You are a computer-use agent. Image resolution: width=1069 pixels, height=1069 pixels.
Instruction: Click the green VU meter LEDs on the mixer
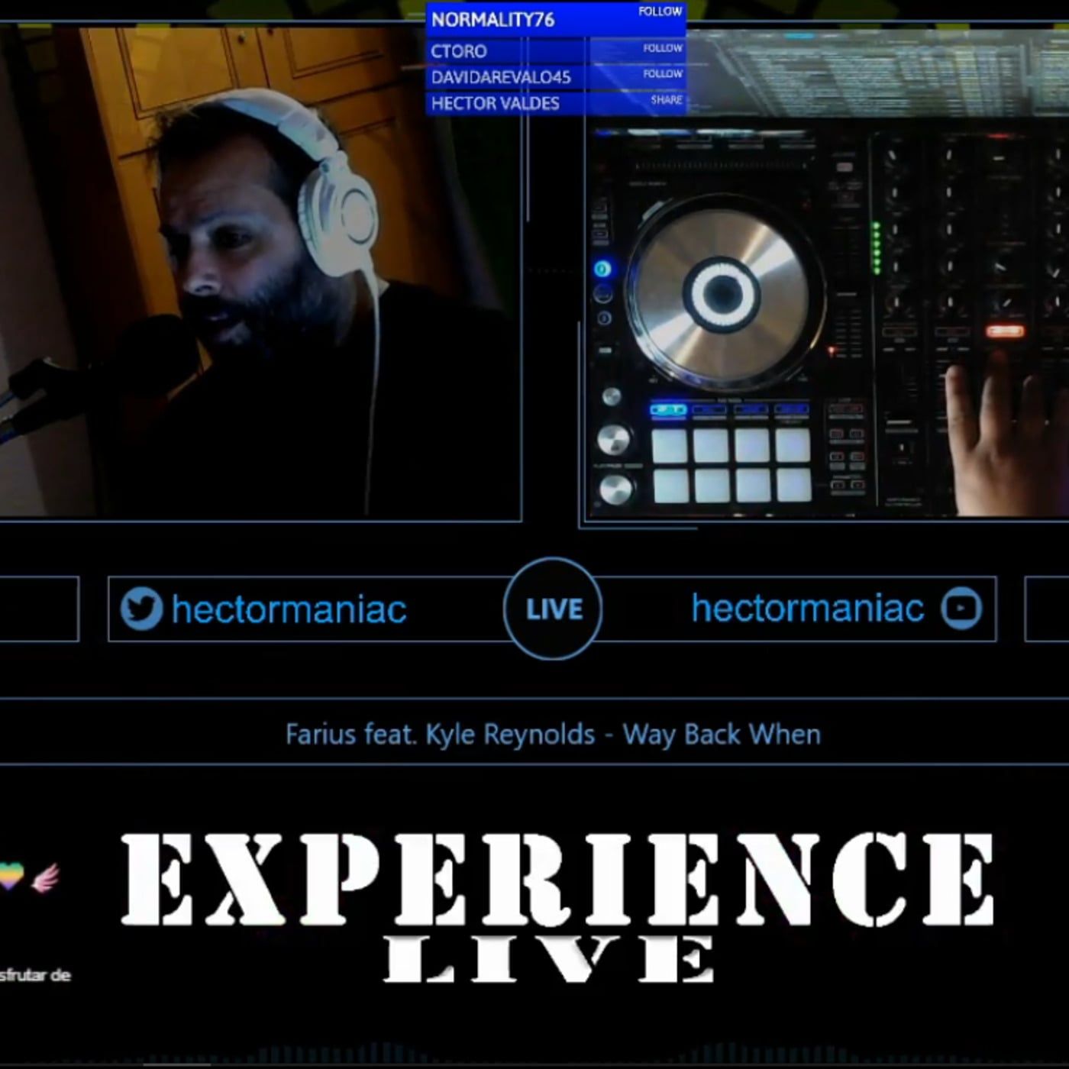click(877, 247)
